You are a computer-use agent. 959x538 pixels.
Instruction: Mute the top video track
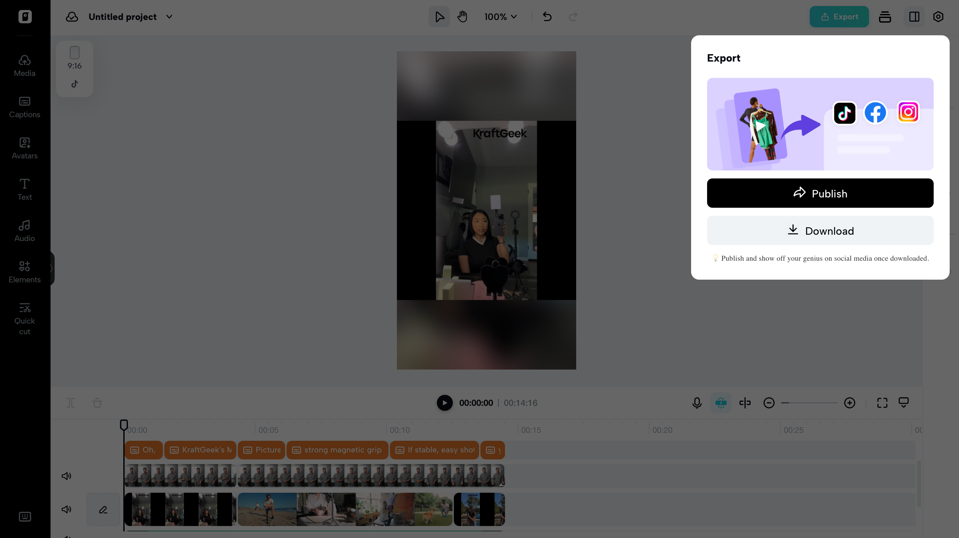point(66,475)
